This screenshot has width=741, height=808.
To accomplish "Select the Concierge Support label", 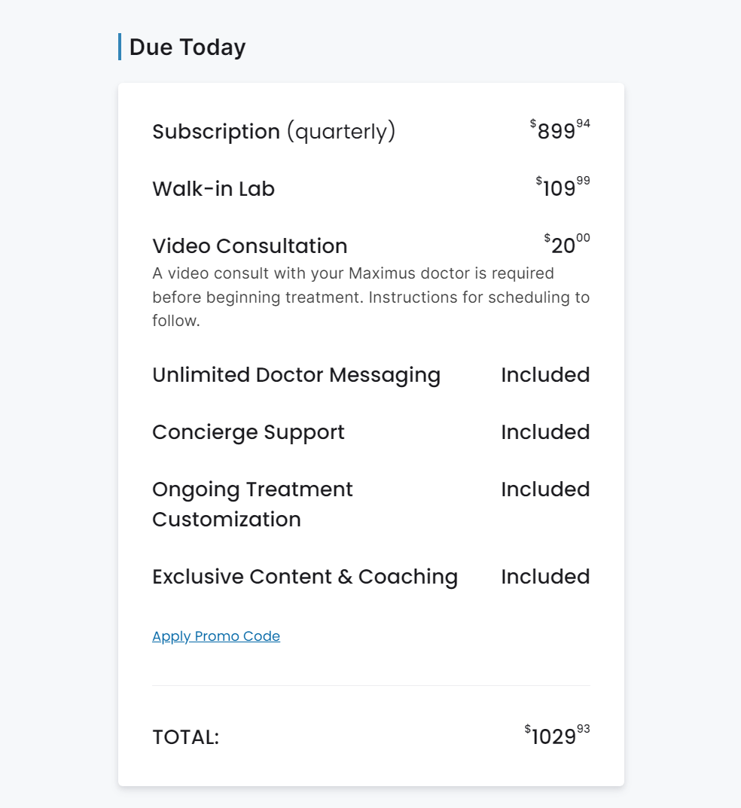I will [248, 432].
